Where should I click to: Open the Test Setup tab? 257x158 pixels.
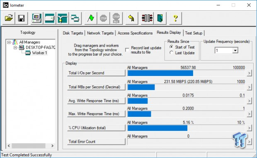194,33
